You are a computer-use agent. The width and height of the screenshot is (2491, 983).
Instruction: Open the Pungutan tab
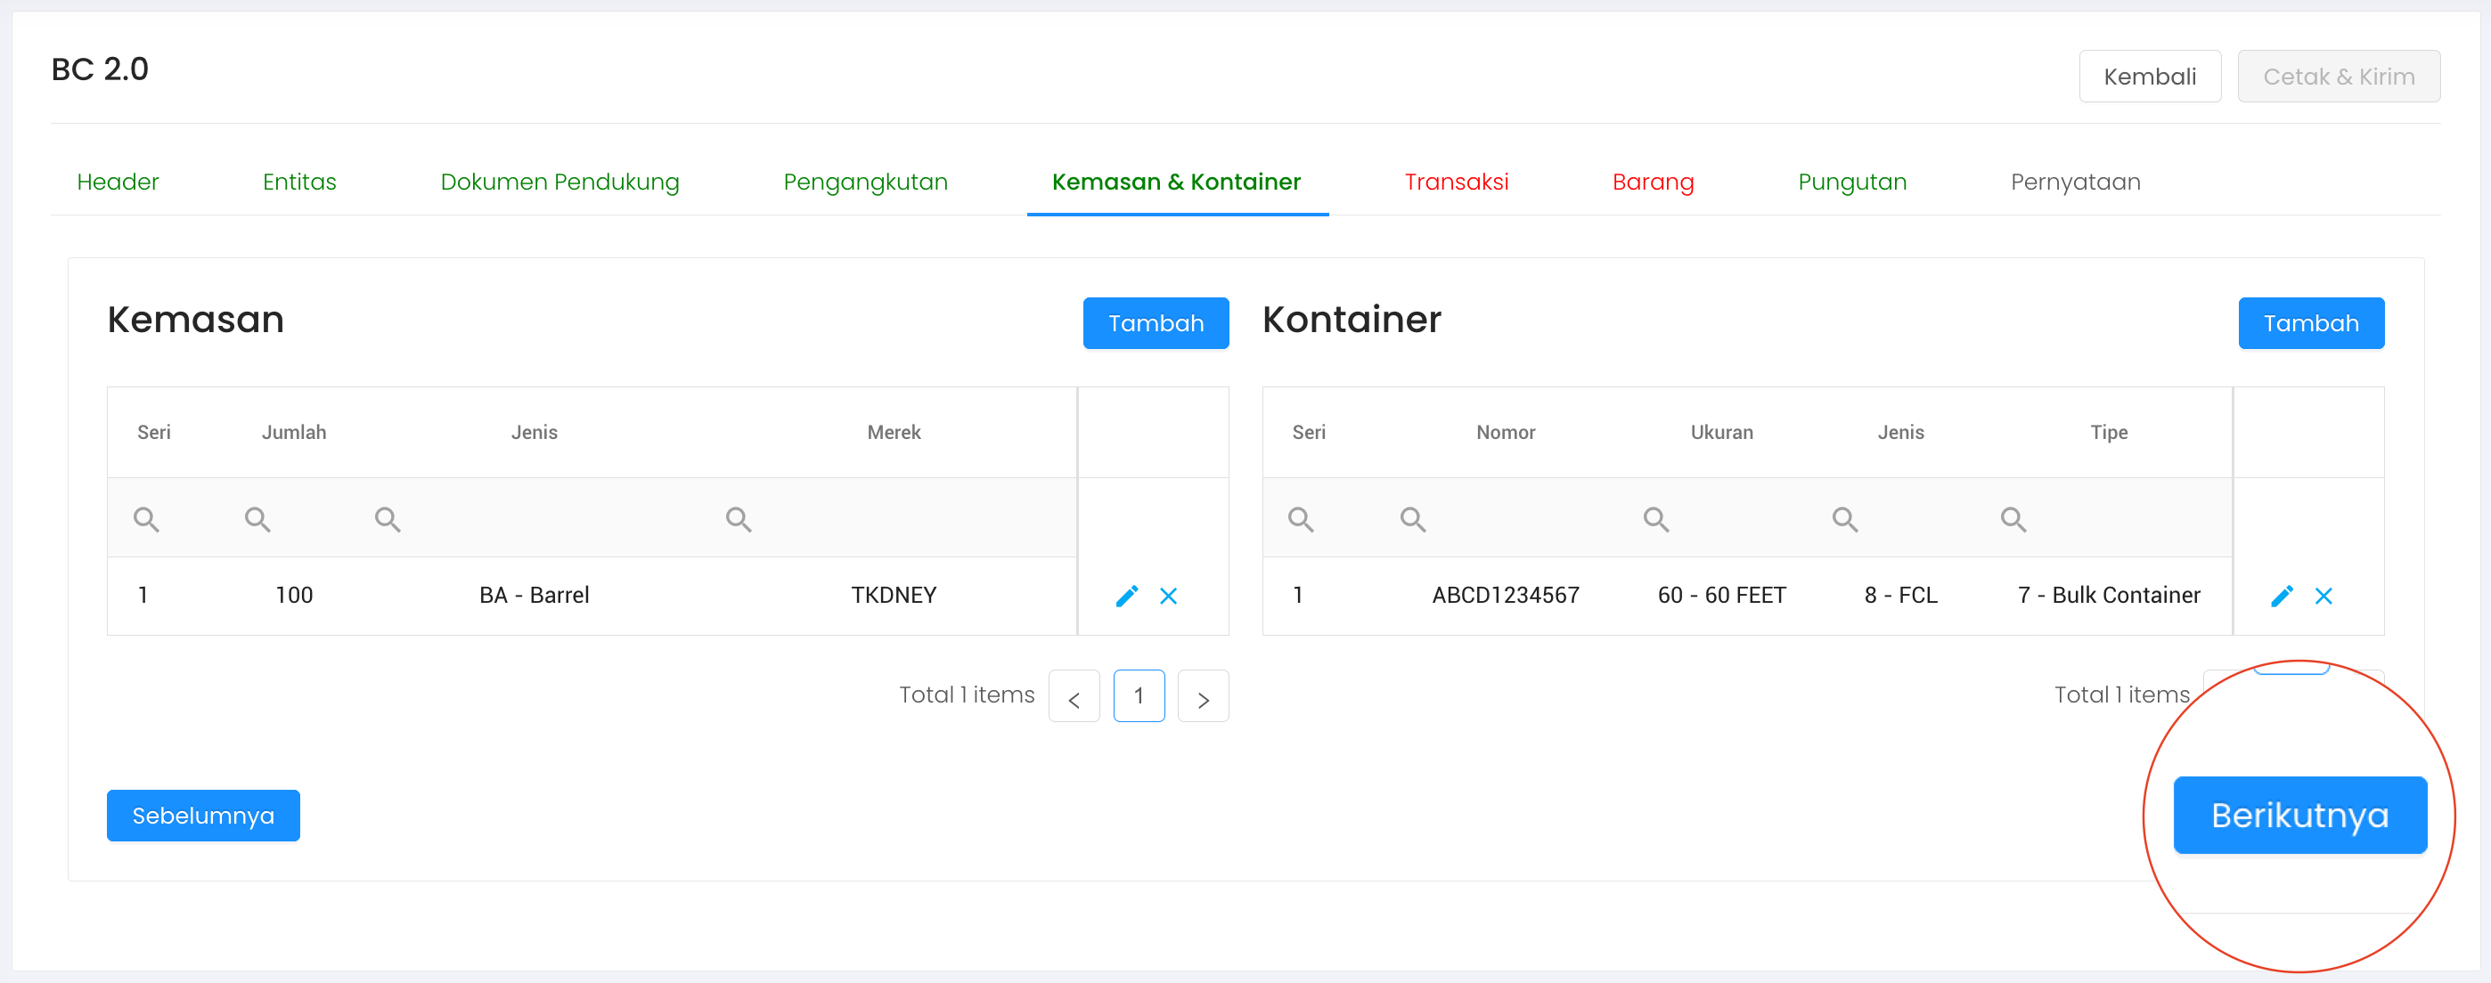point(1850,182)
